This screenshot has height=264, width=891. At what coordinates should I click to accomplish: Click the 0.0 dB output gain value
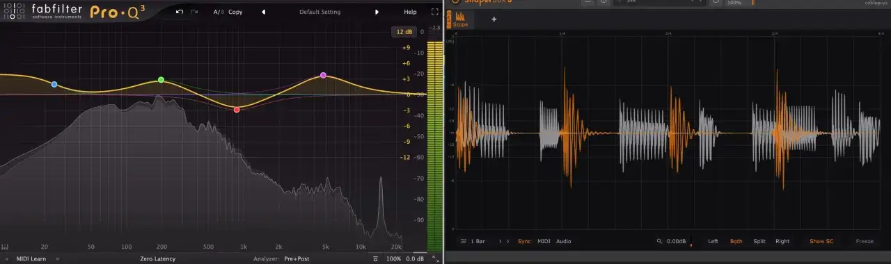coord(416,259)
